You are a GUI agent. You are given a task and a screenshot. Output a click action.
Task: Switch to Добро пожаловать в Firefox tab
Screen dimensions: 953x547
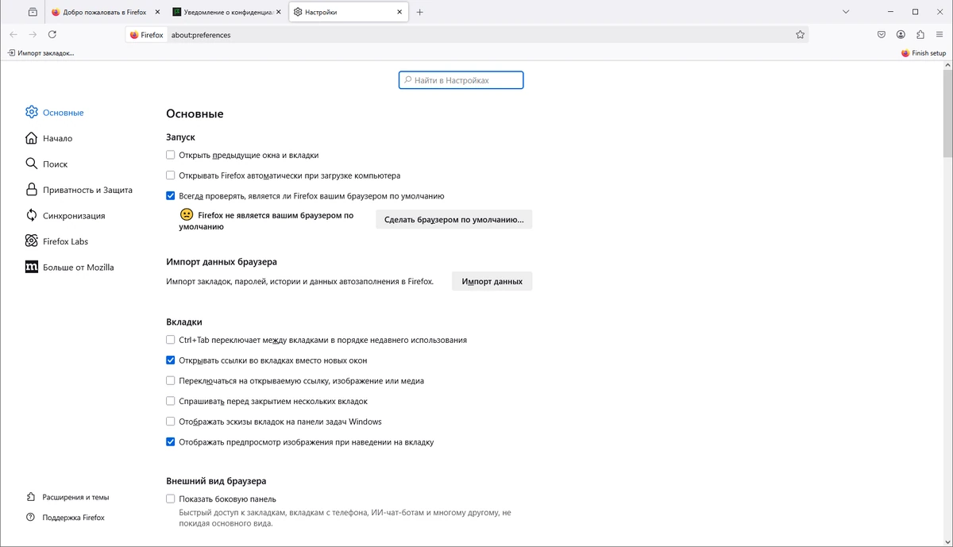coord(105,12)
